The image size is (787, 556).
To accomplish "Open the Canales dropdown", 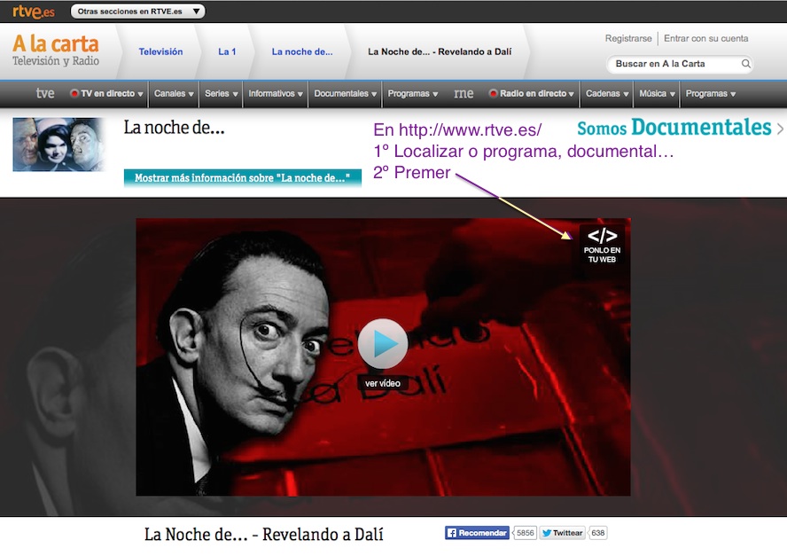I will pos(173,92).
